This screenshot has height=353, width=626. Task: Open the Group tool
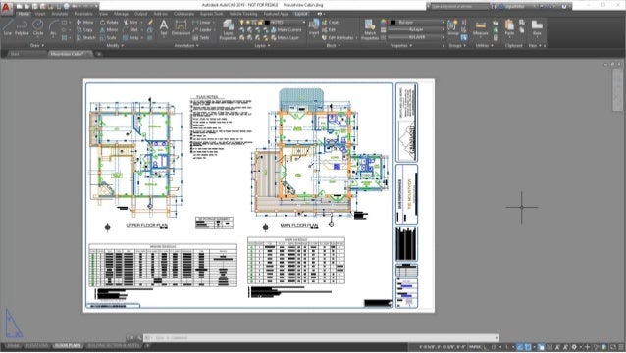coord(452,27)
